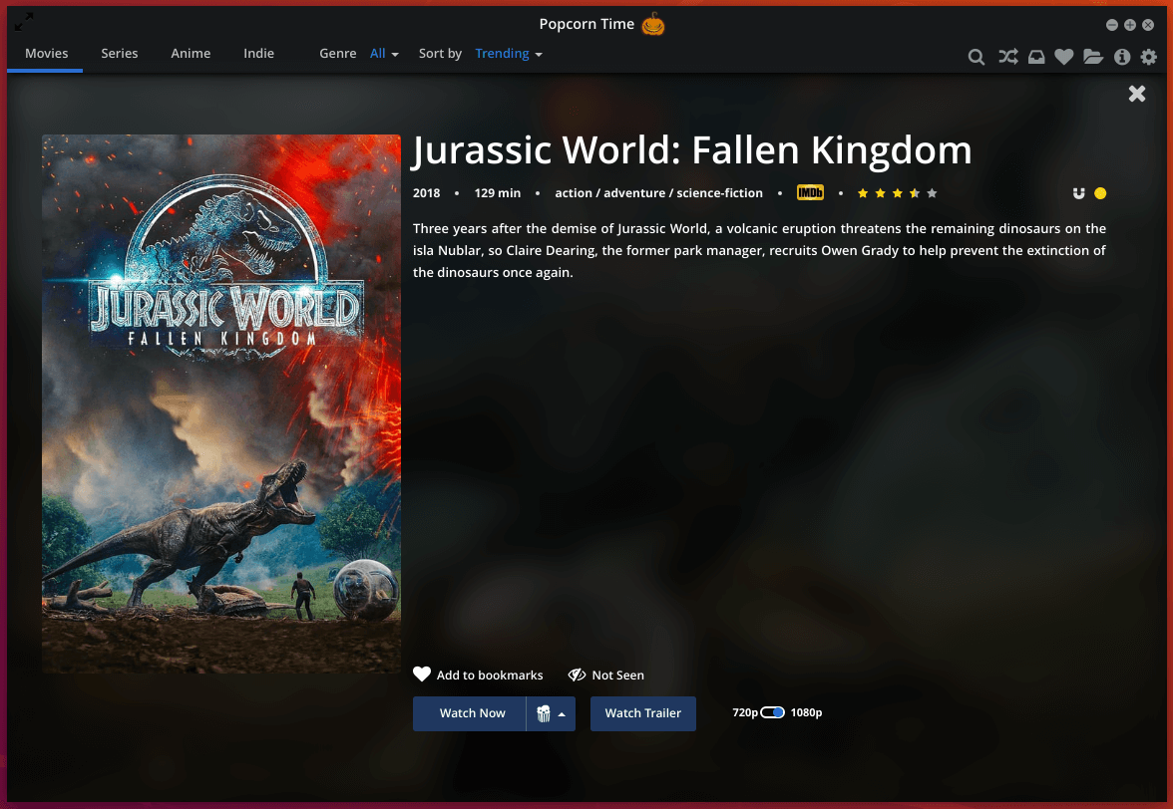Expand the subtitles dropdown beside Watch Now

(551, 713)
